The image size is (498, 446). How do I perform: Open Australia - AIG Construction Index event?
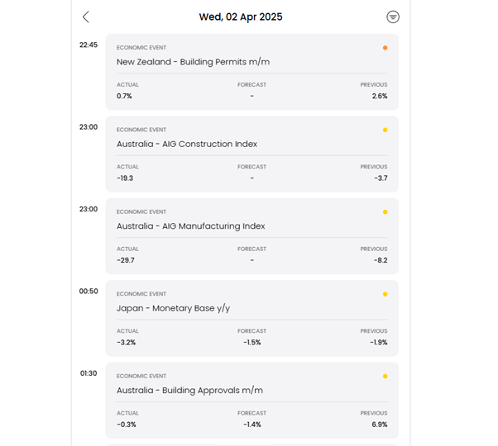click(x=187, y=144)
